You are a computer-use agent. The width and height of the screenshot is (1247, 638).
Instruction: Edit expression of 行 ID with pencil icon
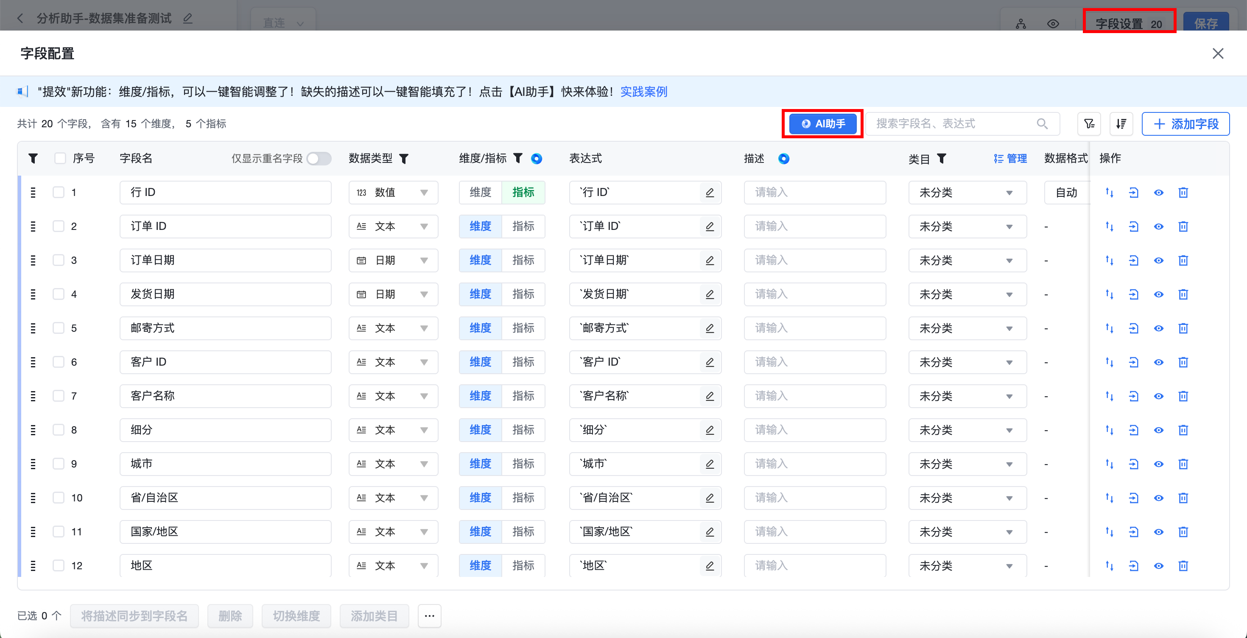pyautogui.click(x=710, y=193)
